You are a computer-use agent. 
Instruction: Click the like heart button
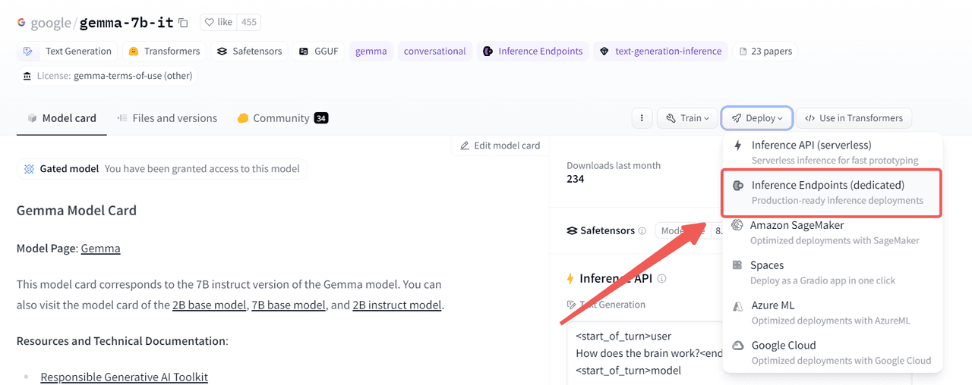[x=219, y=23]
